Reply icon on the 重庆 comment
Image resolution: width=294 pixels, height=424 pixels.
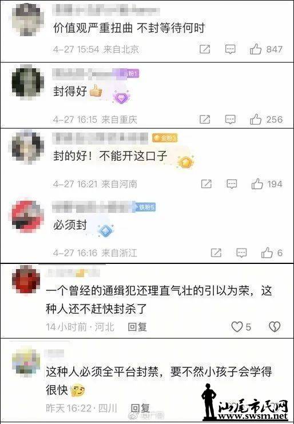point(230,119)
